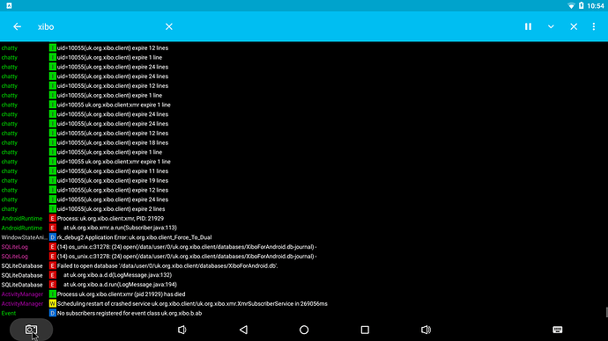Select line 'at uk.org.xibo.a.d.d(LogMessage.java:132)'

[117, 275]
